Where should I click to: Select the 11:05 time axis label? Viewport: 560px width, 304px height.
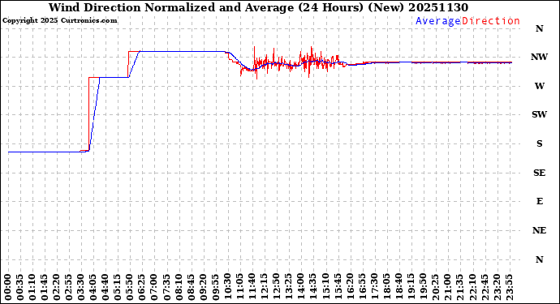(x=240, y=287)
